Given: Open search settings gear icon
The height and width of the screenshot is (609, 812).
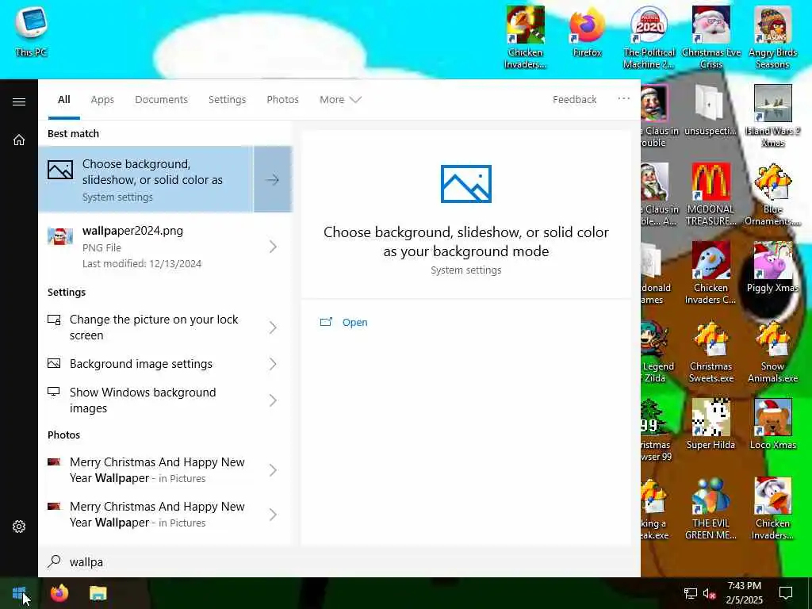Looking at the screenshot, I should pos(19,527).
